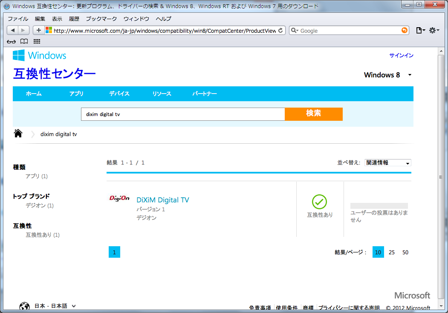Viewport: 448px width, 313px height.
Task: Click the orange snapback icon in search field
Action: coord(404,30)
